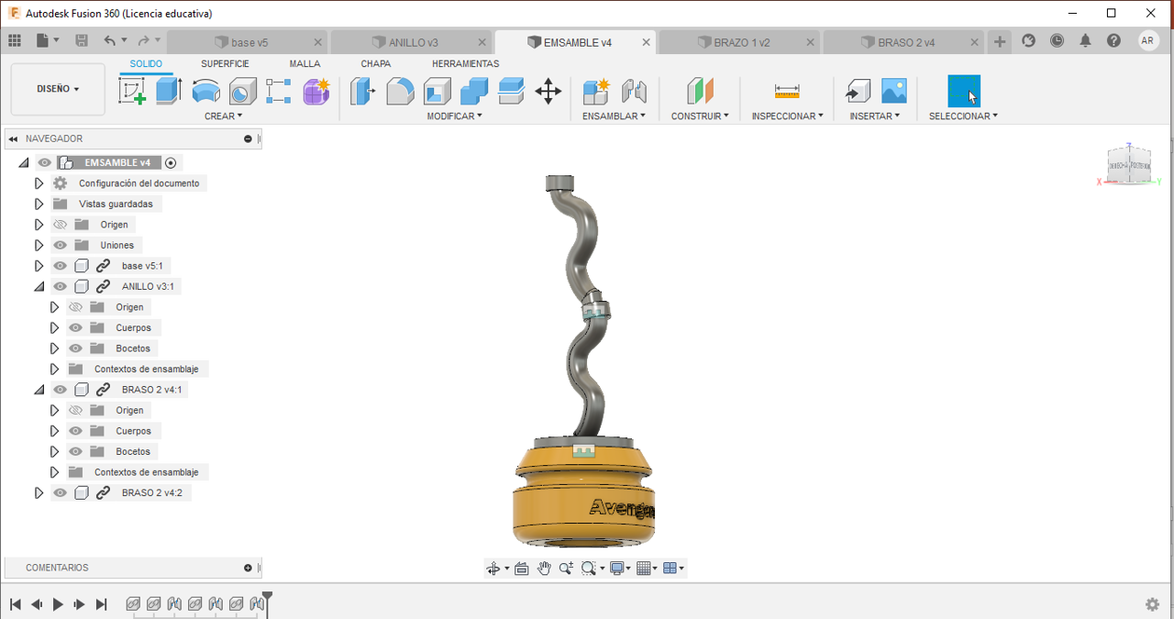Click the Insert Image icon

tap(893, 91)
